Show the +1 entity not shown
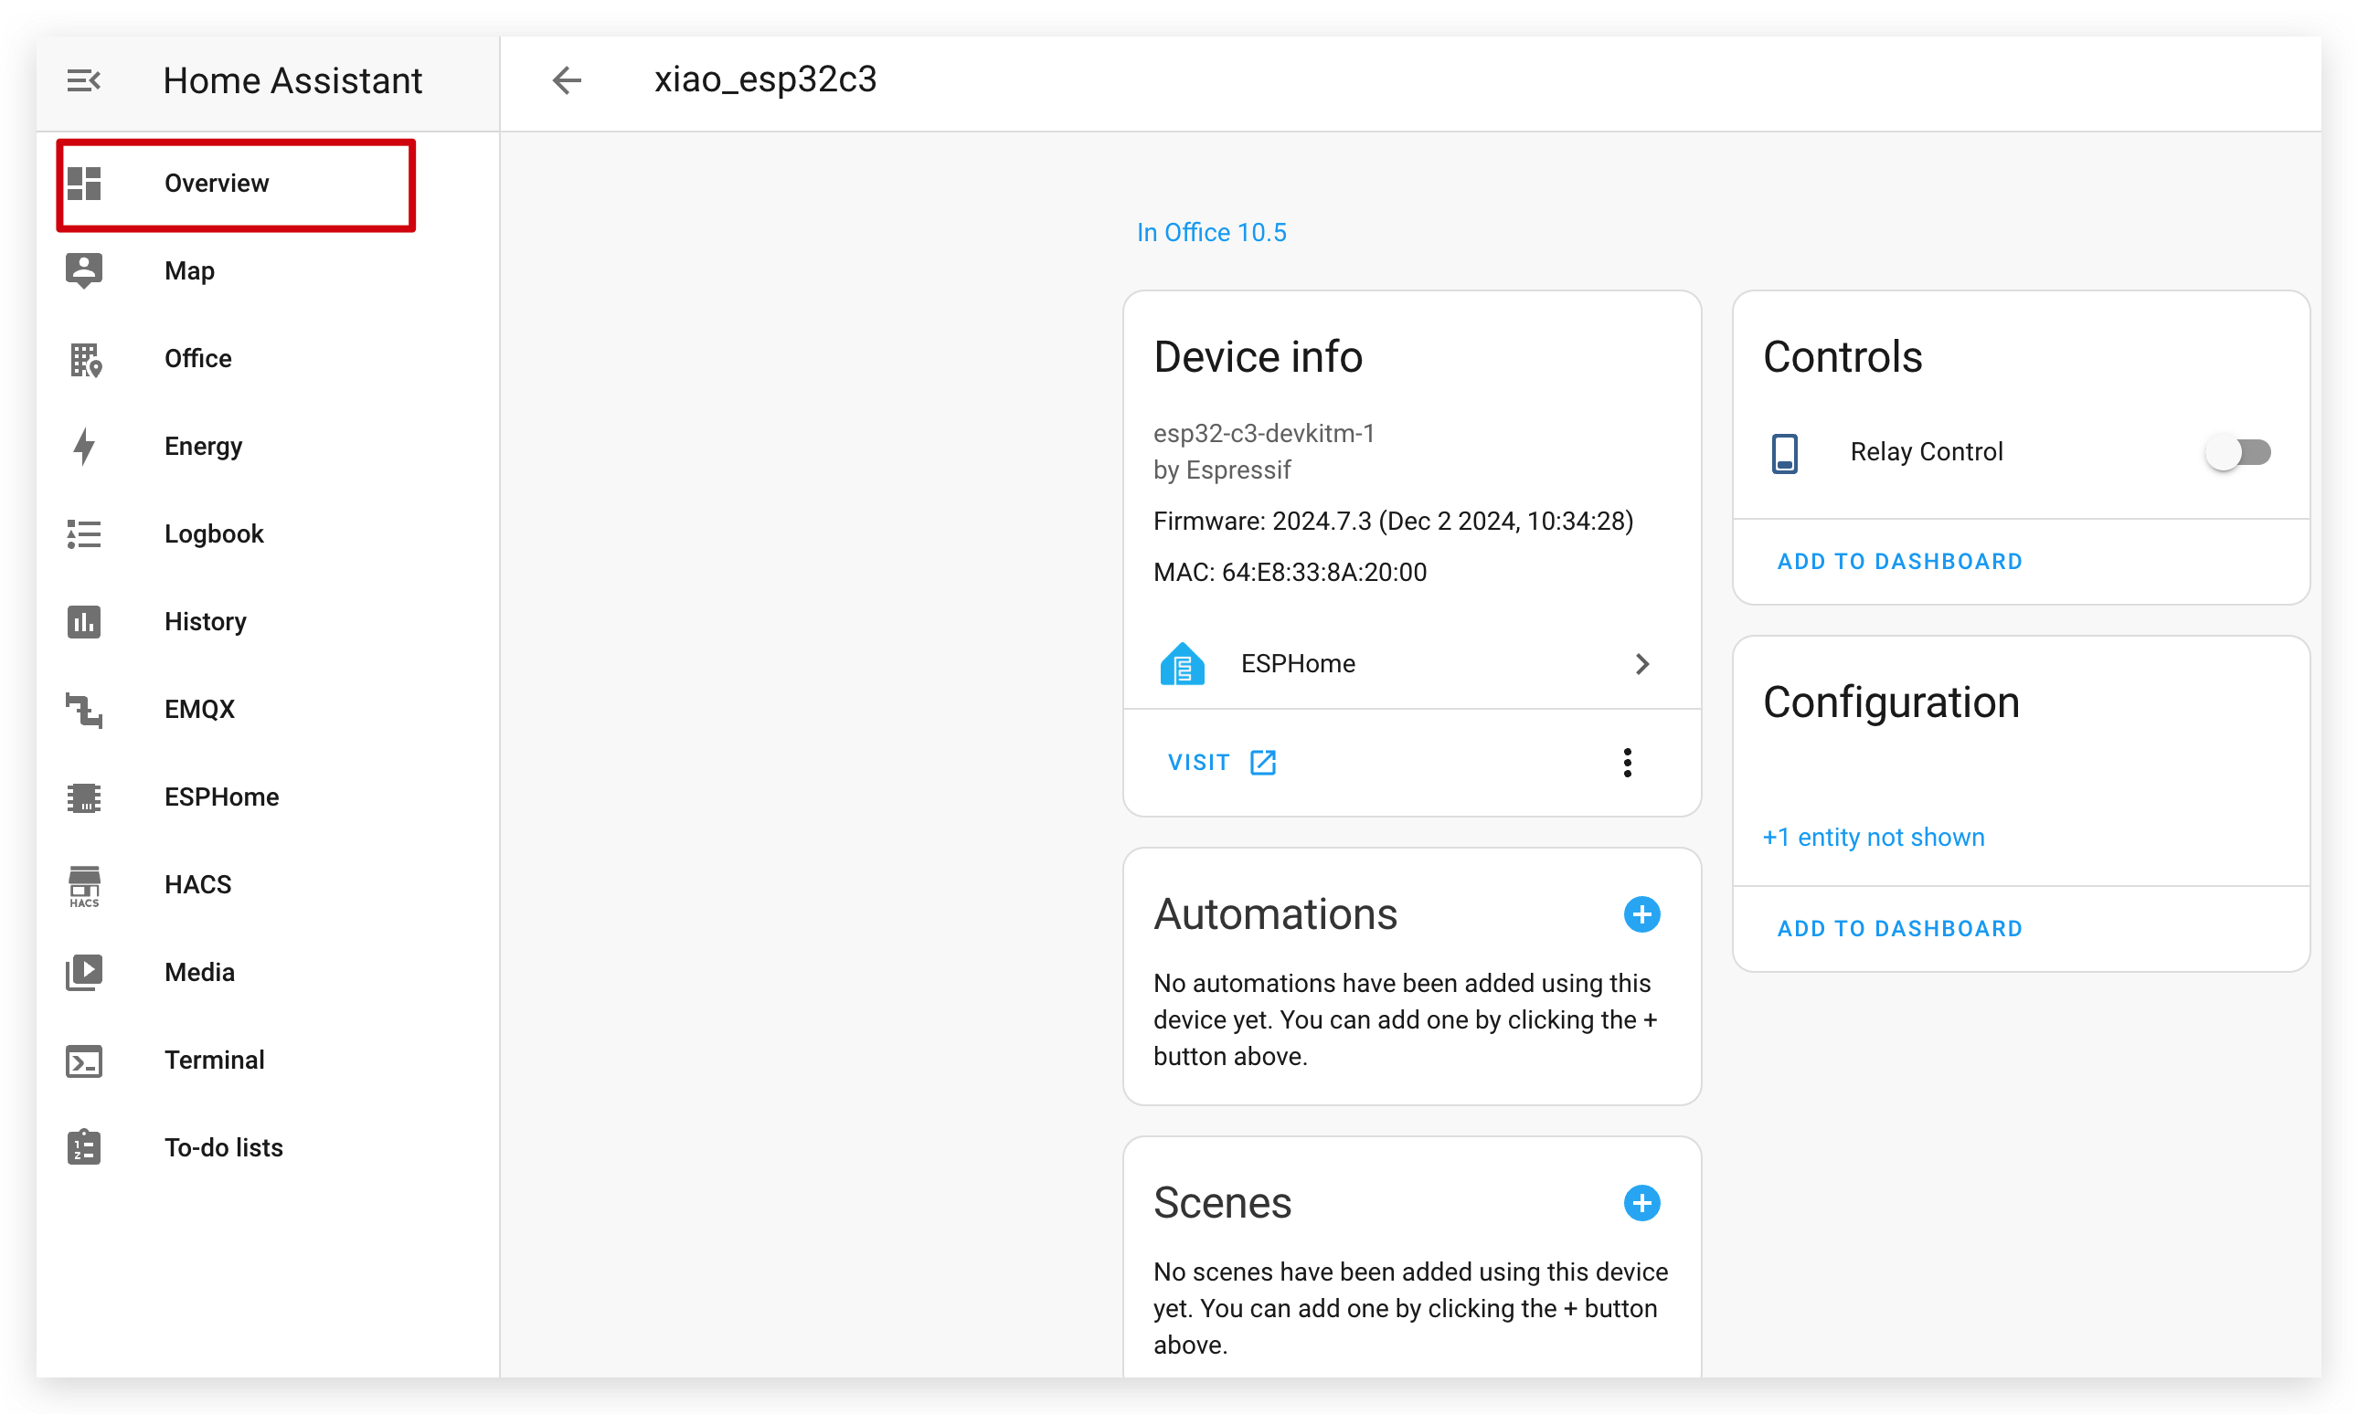Viewport: 2358px width, 1414px height. click(1874, 838)
